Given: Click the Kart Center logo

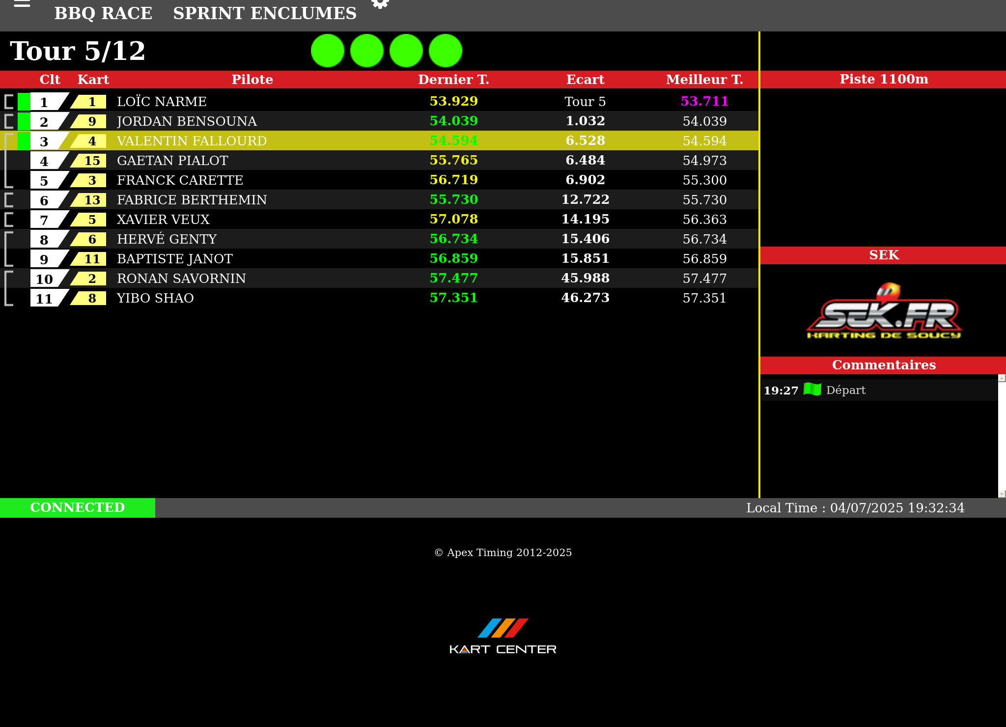Looking at the screenshot, I should 503,636.
